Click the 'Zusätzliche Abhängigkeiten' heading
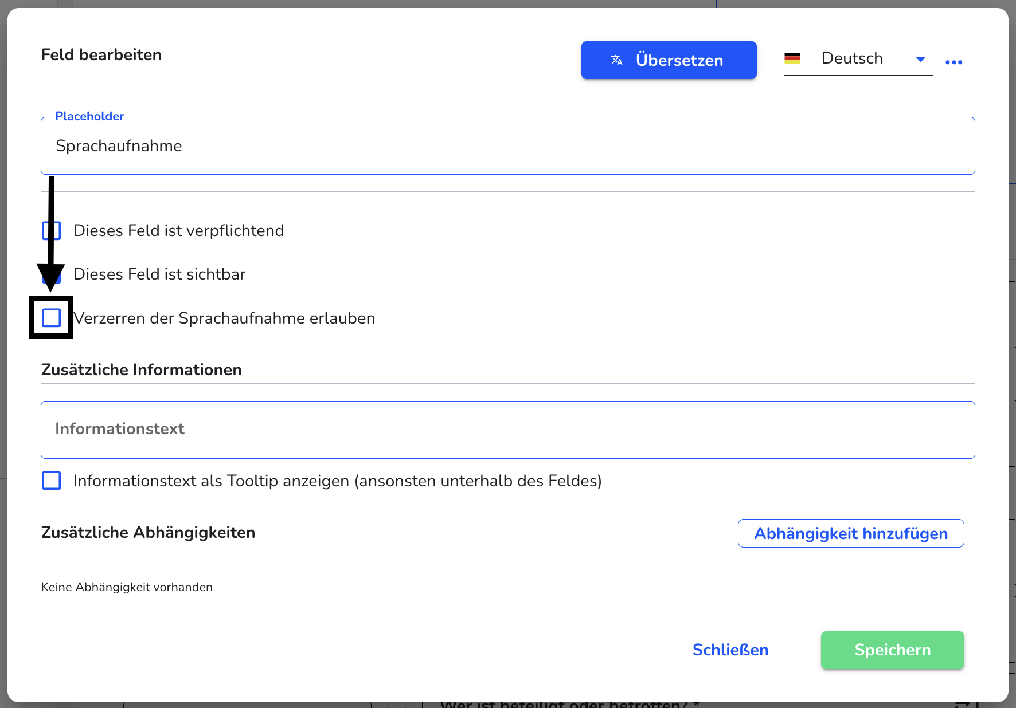1016x708 pixels. click(148, 533)
